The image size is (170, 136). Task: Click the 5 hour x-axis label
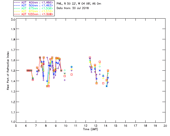16,126
